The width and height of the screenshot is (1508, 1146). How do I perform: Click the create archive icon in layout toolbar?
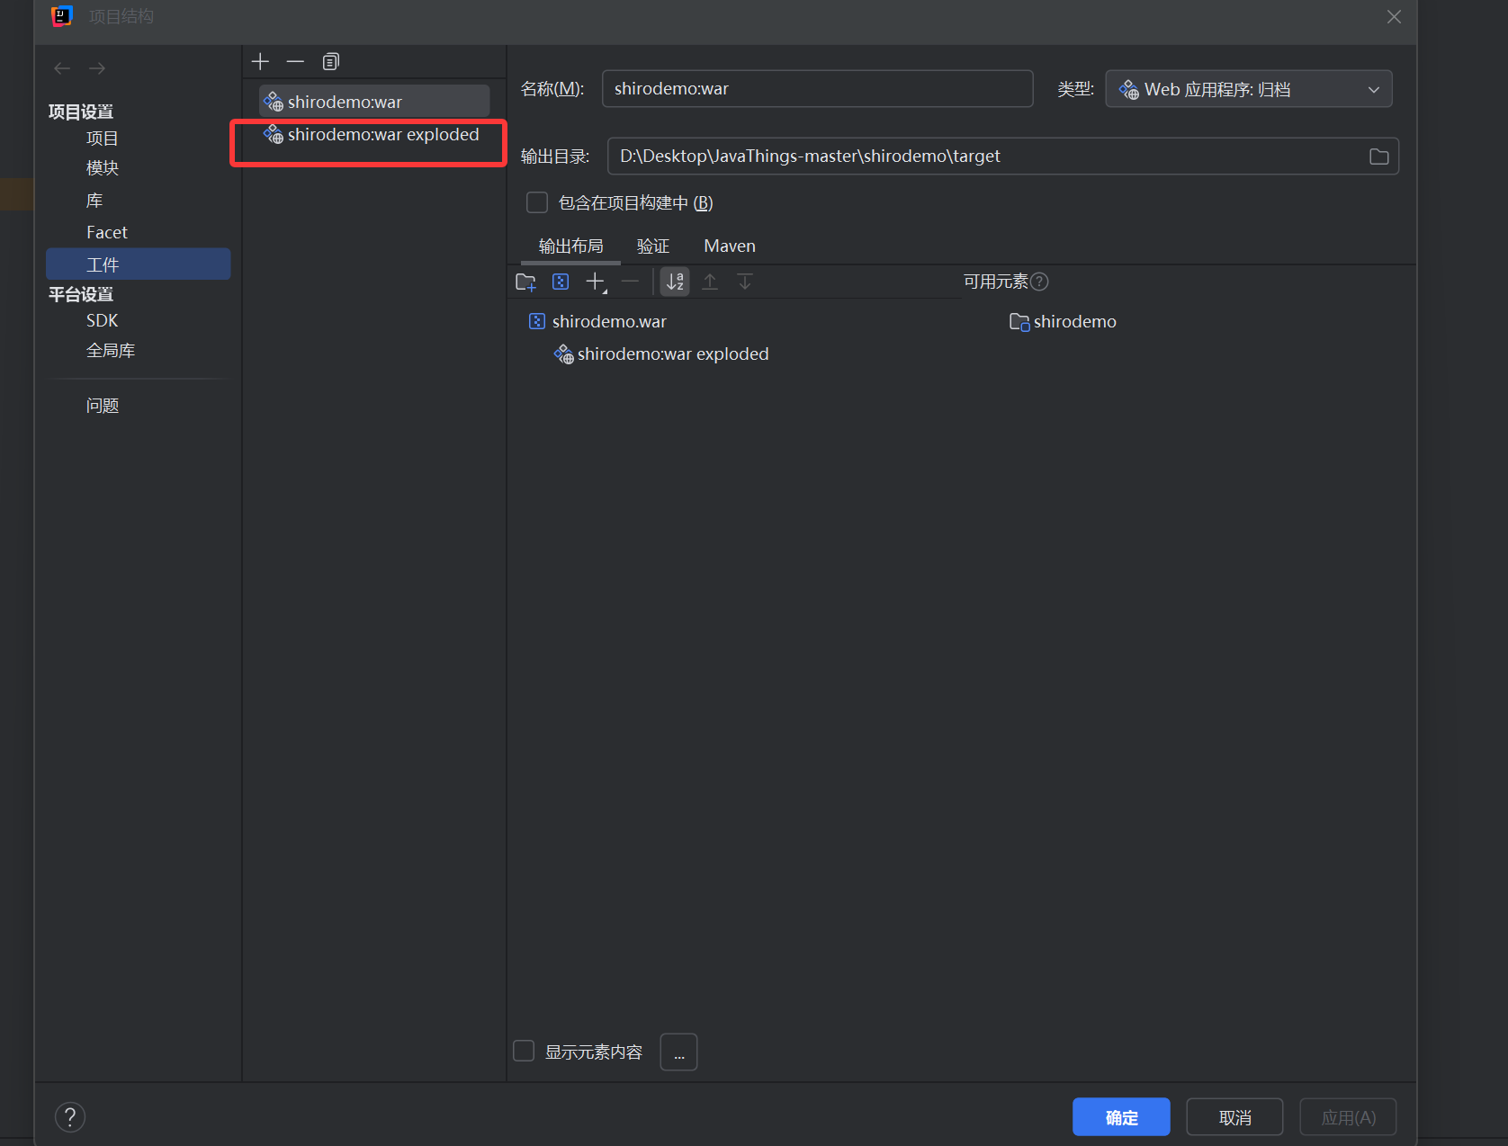click(x=561, y=282)
